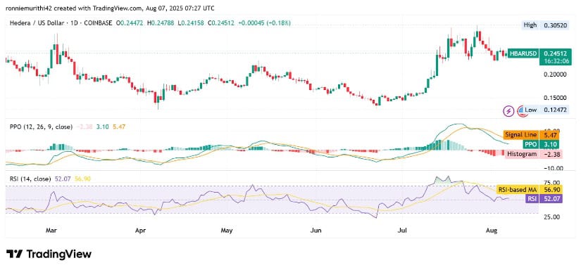Click the High 0.30520 price label

point(544,25)
